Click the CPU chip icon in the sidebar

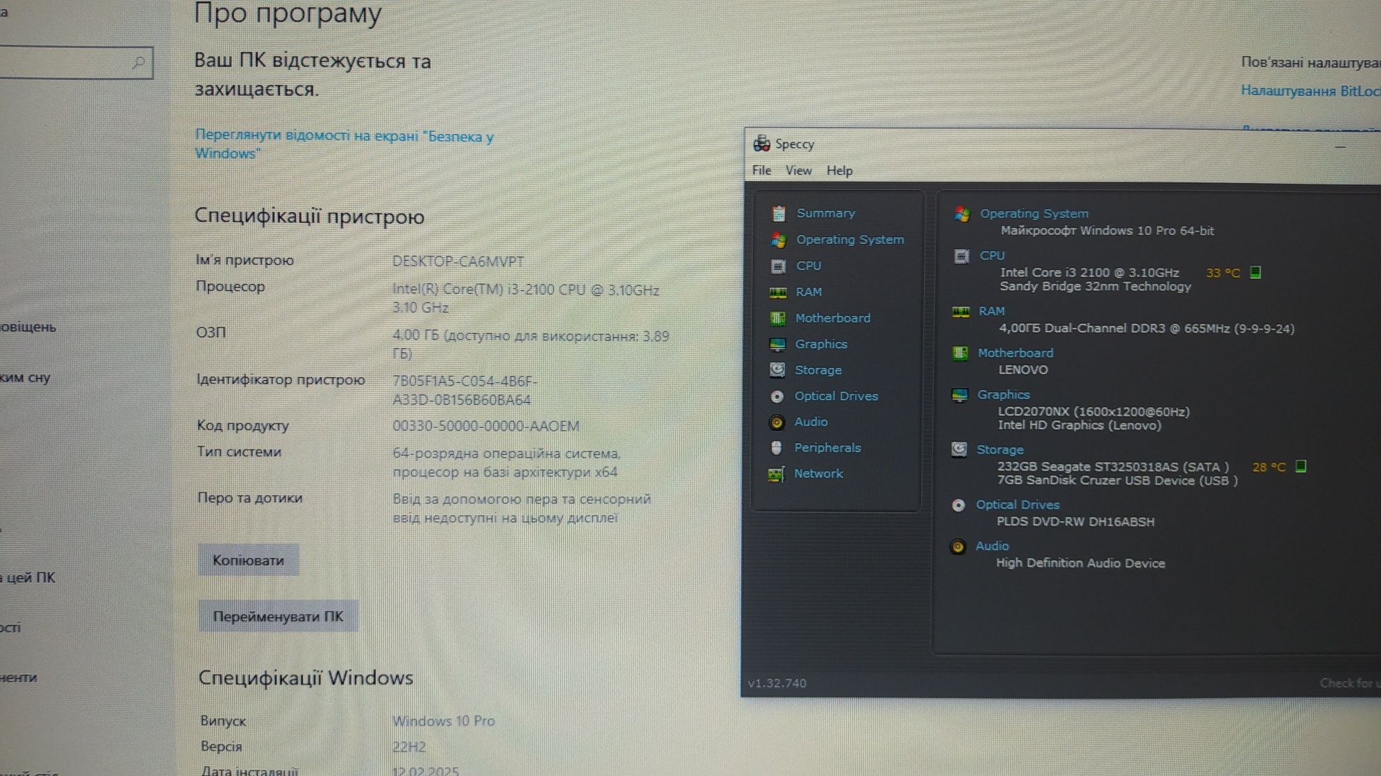[x=778, y=266]
